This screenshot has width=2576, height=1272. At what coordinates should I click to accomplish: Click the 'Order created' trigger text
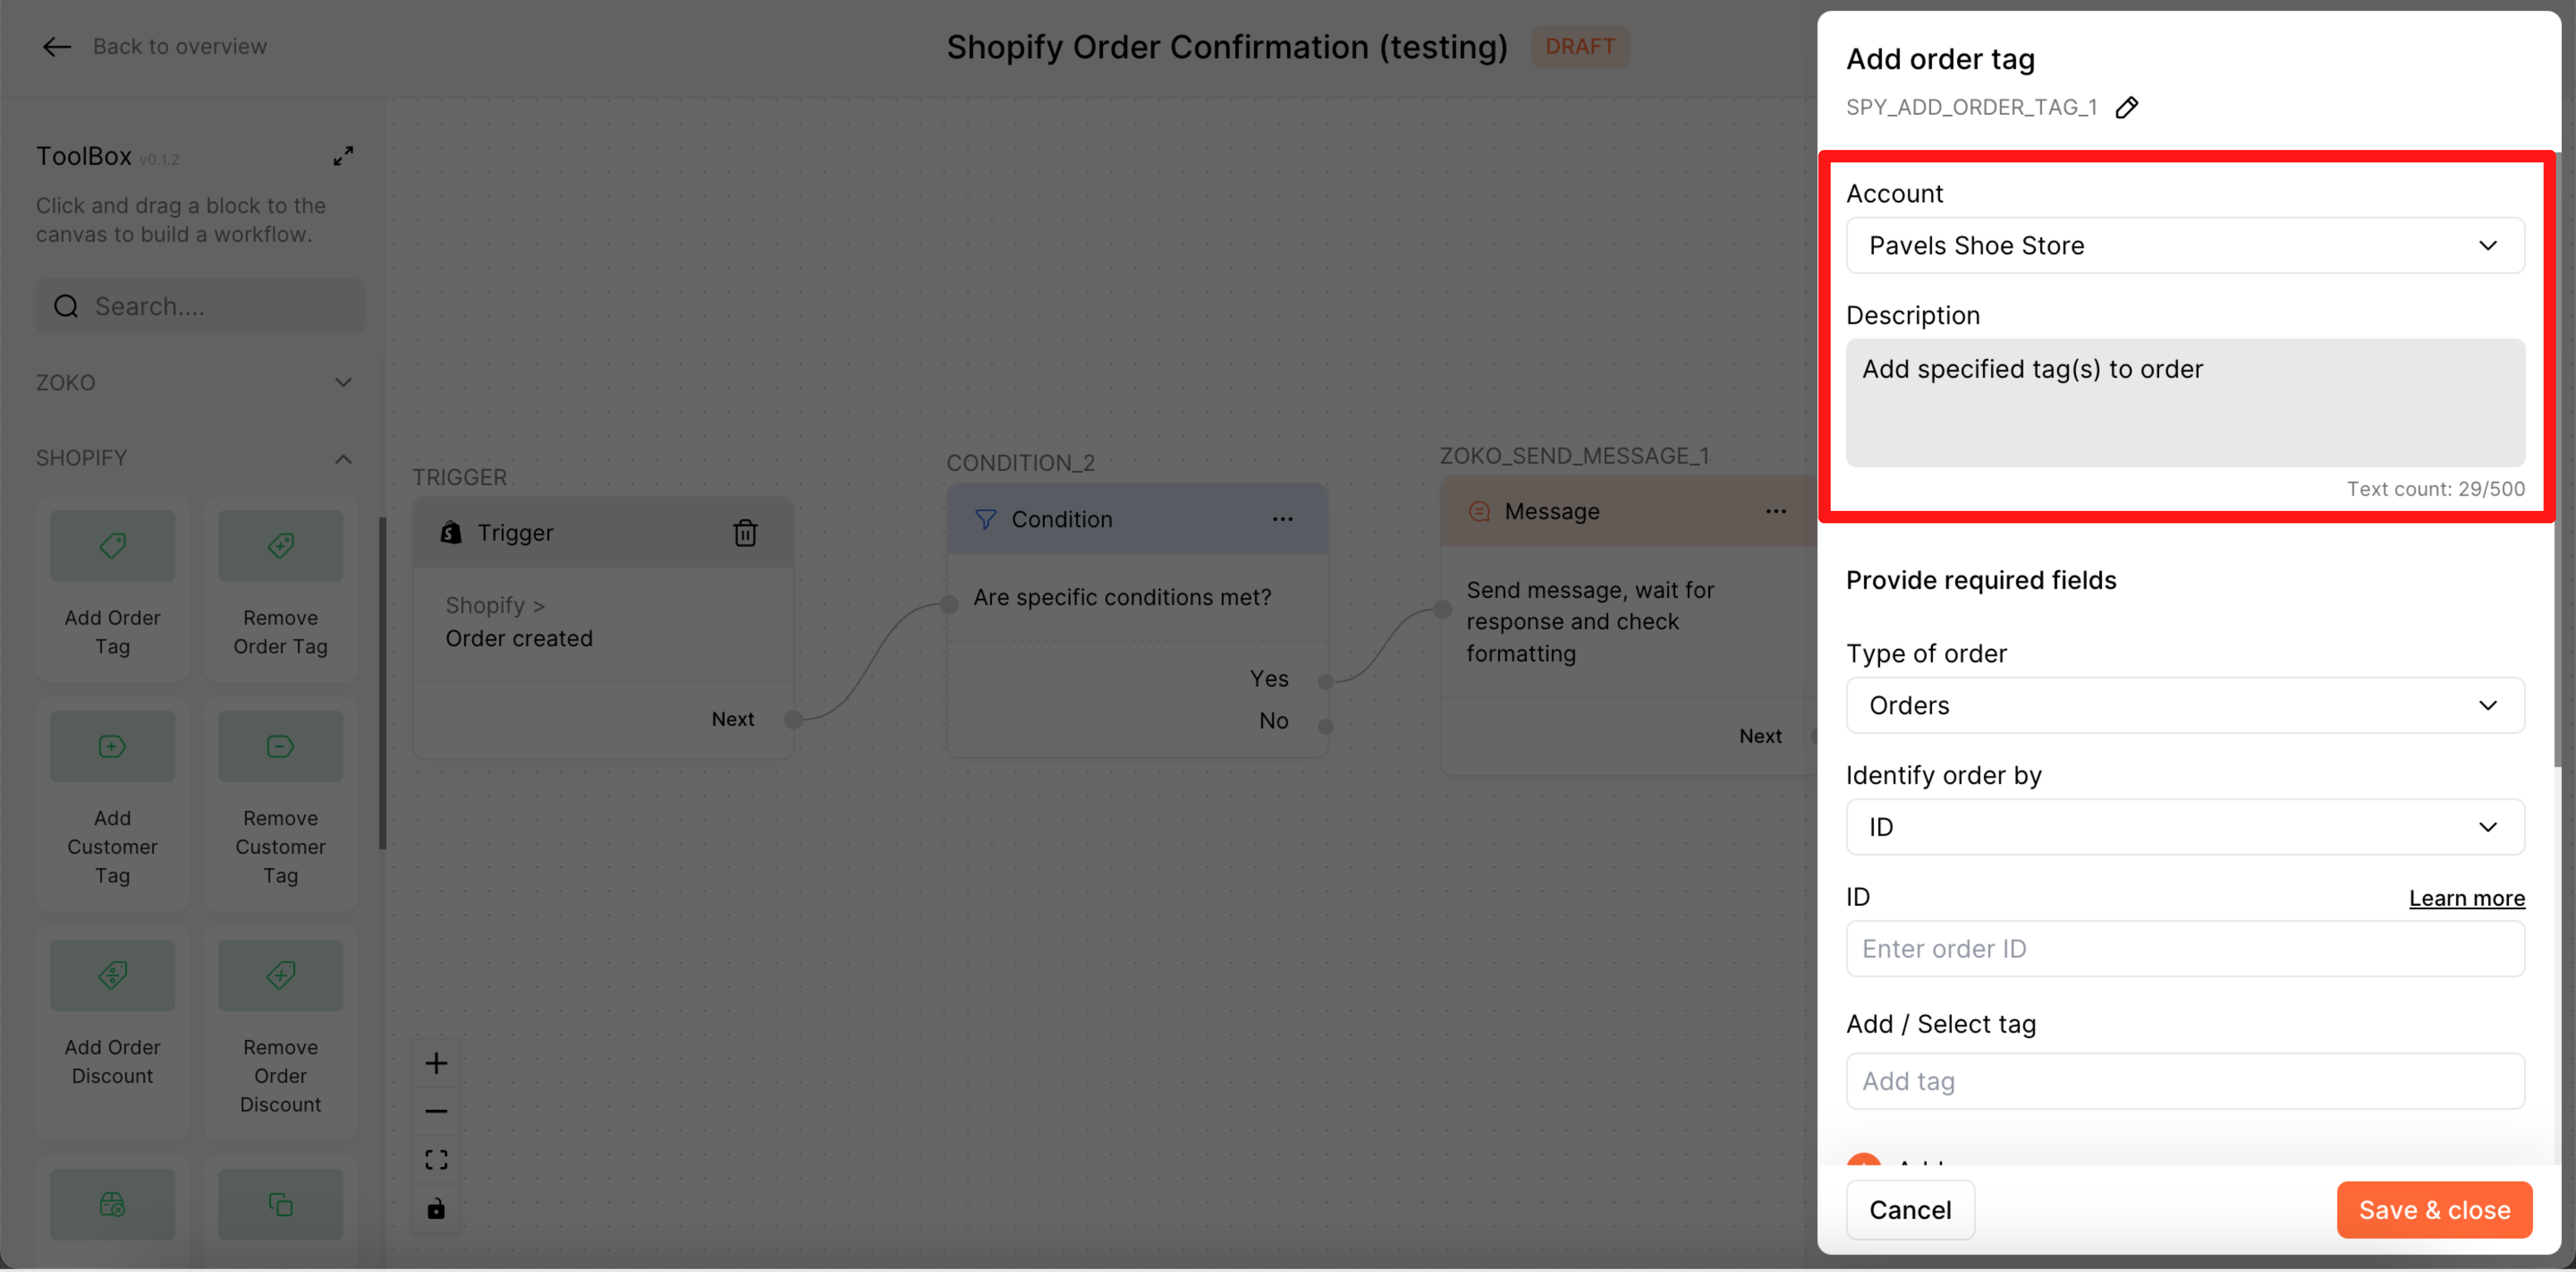[x=519, y=638]
